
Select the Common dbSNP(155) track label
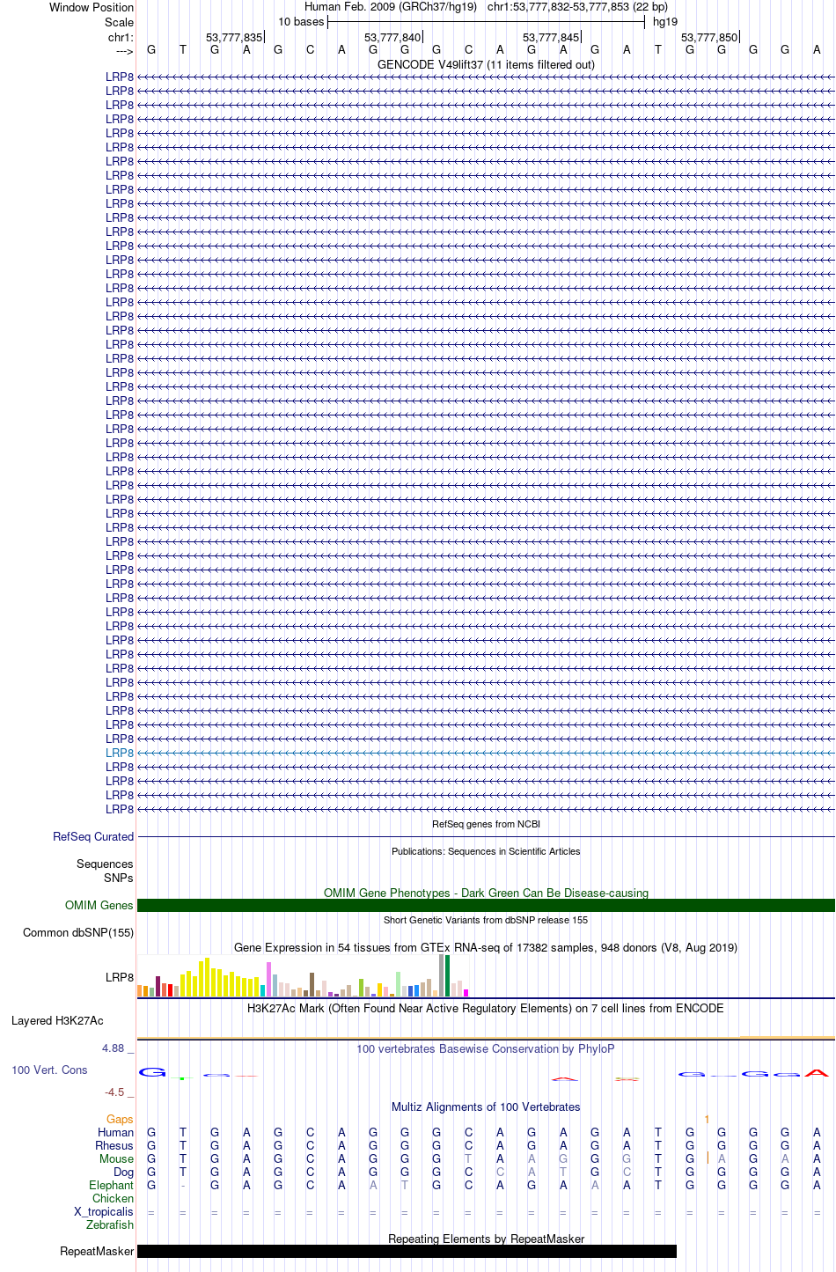point(78,932)
